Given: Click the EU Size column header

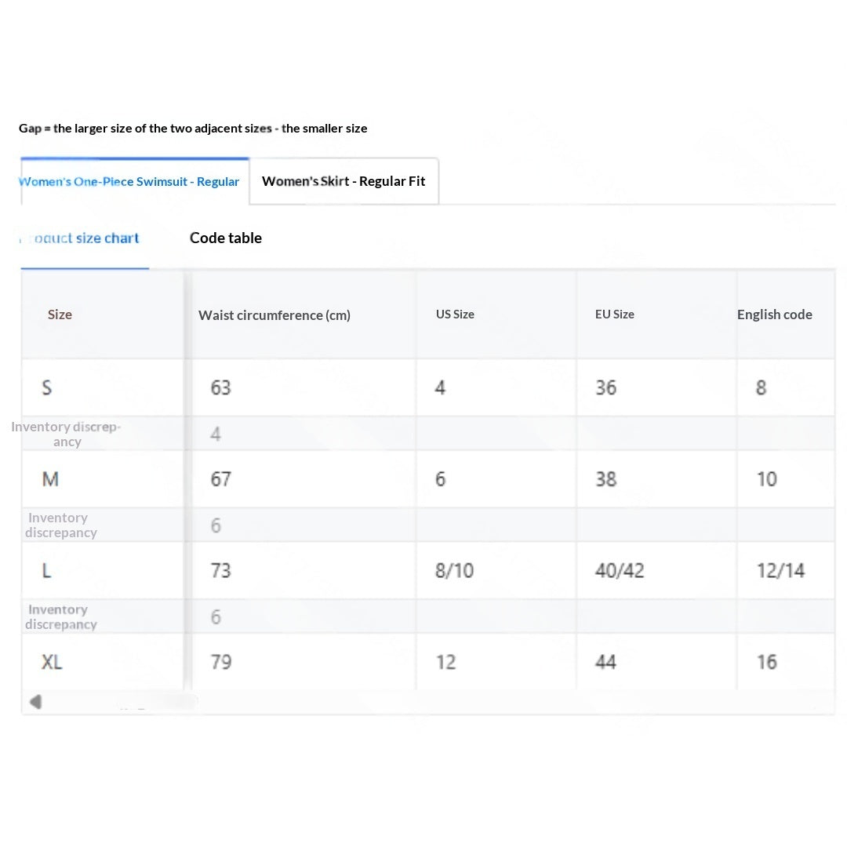Looking at the screenshot, I should click(x=615, y=314).
